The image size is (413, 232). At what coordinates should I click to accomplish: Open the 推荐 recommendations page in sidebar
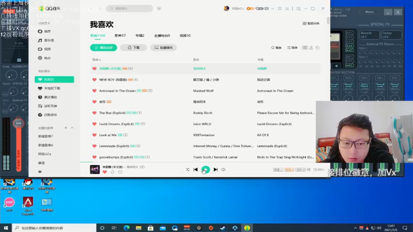point(45,32)
